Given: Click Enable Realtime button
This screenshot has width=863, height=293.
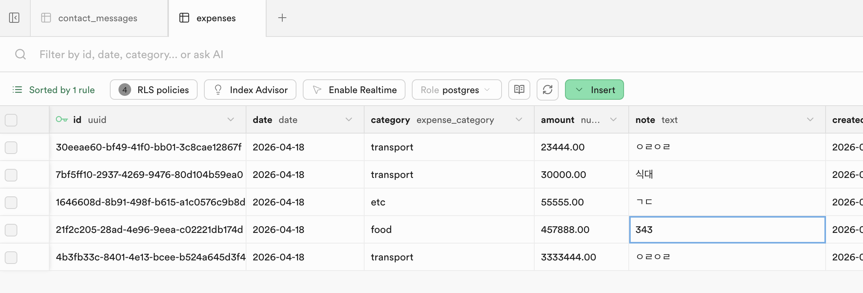Looking at the screenshot, I should (x=354, y=90).
